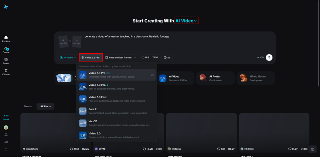Click the 100 credits cost indicator

(260, 58)
